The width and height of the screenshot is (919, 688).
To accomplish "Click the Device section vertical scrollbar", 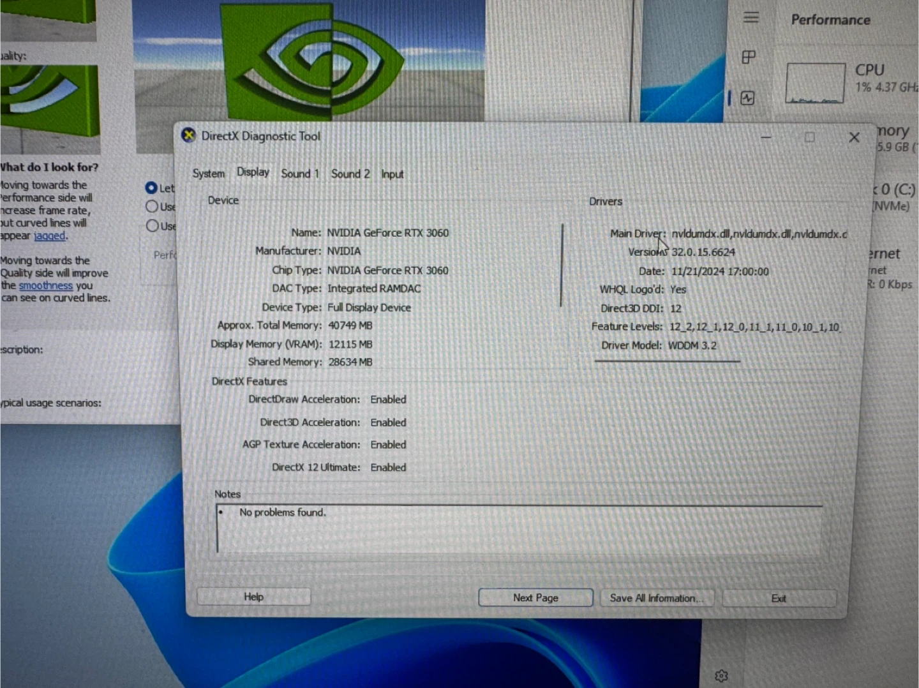I will pos(562,265).
